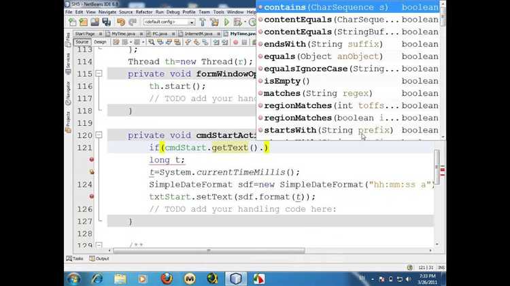Screen dimensions: 510x286
Task: Click the Shift Line Left editor icon
Action: click(x=216, y=42)
